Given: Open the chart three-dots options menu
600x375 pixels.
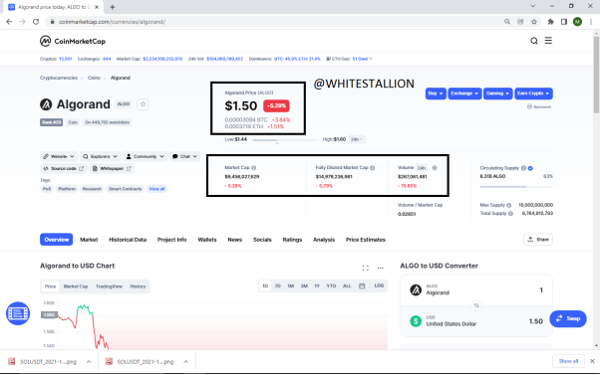Looking at the screenshot, I should tap(381, 269).
